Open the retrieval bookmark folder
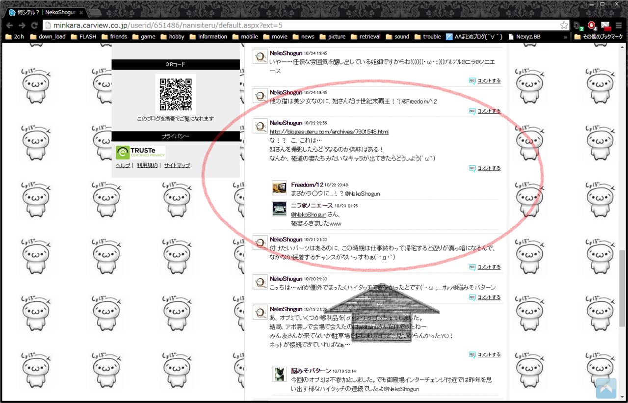 [x=365, y=36]
